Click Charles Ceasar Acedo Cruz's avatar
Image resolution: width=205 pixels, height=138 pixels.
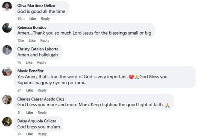pos(7,100)
